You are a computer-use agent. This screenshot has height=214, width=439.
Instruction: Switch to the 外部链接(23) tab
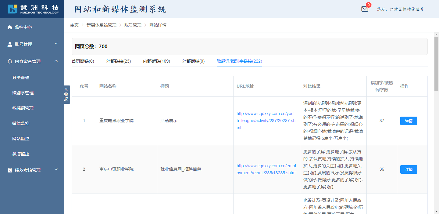tap(118, 61)
